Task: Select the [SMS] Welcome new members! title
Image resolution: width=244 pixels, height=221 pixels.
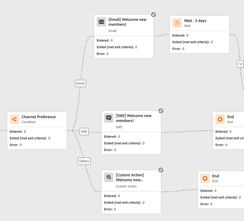Action: click(133, 118)
